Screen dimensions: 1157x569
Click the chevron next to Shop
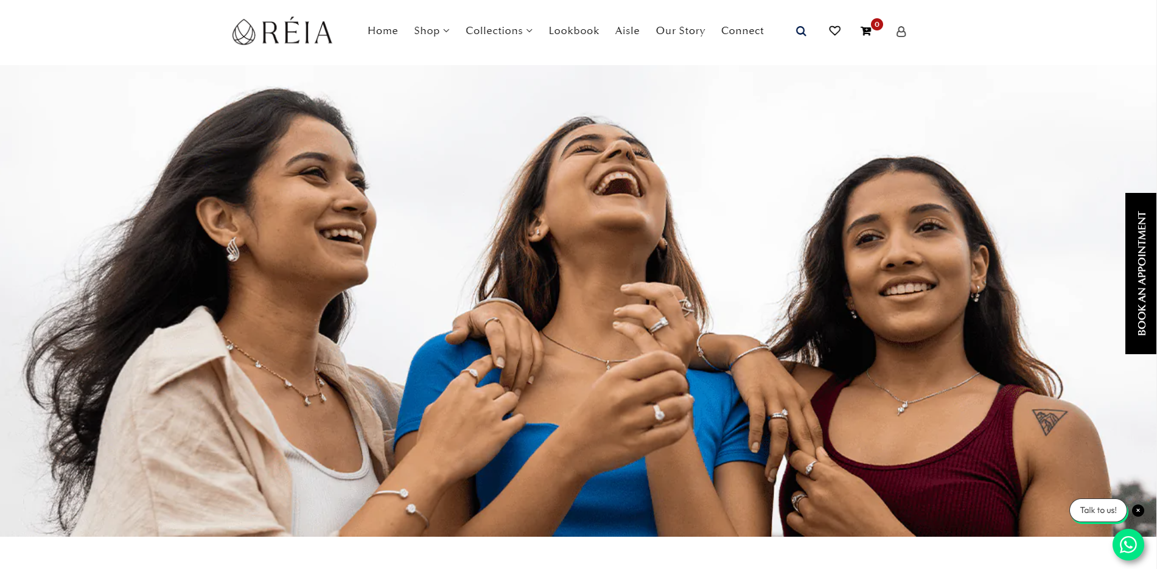446,31
